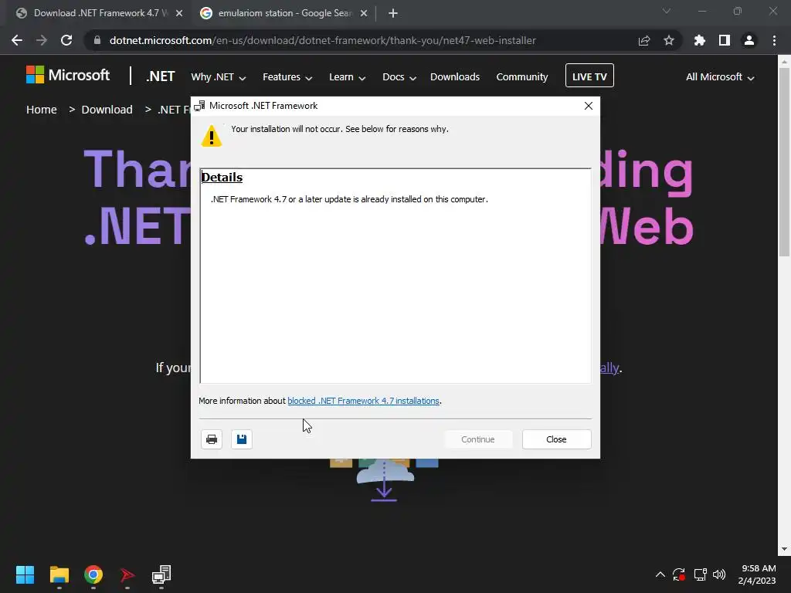Expand the Docs dropdown menu

click(x=399, y=76)
